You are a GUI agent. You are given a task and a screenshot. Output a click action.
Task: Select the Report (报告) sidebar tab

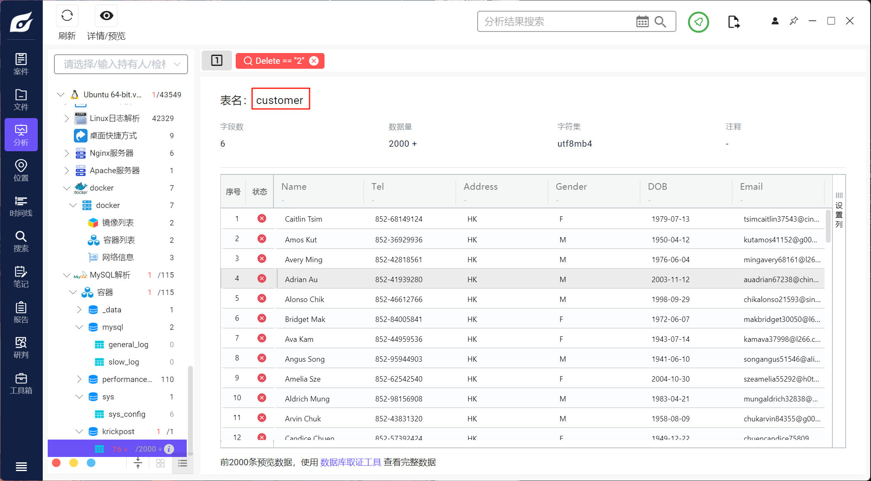click(21, 312)
